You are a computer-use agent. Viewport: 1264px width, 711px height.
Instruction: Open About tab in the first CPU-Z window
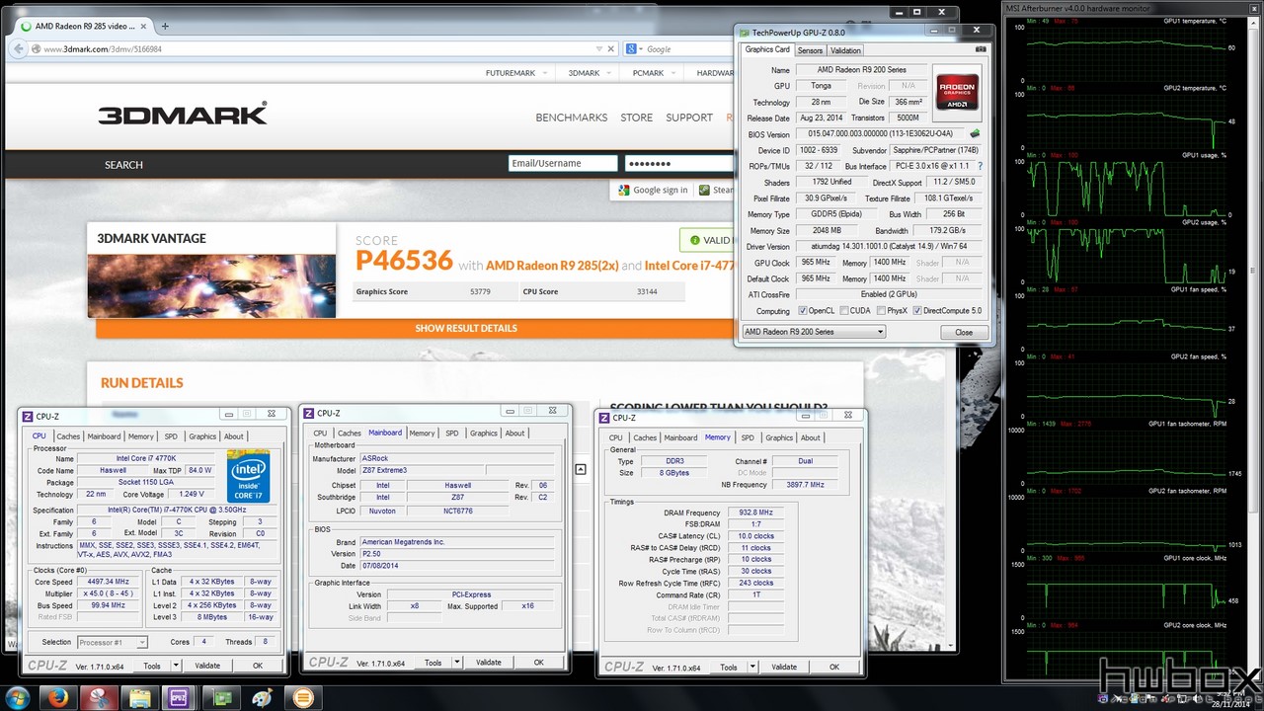click(x=234, y=436)
